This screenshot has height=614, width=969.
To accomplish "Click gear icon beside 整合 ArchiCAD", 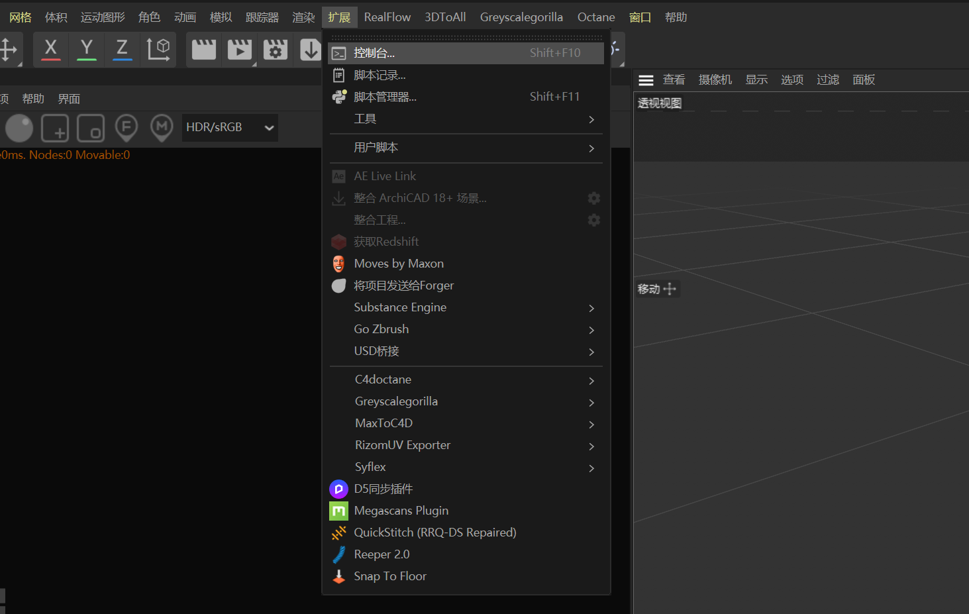I will 594,198.
